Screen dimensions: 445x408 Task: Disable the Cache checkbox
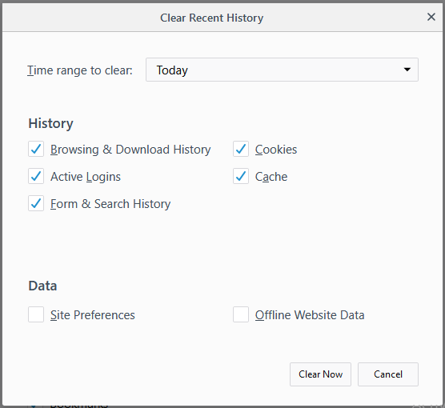coord(241,176)
